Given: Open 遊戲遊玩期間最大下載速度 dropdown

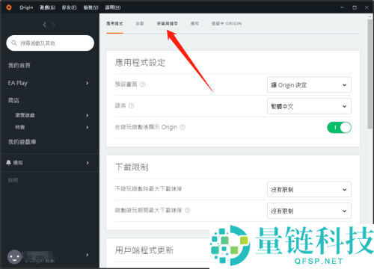Looking at the screenshot, I should click(x=309, y=211).
